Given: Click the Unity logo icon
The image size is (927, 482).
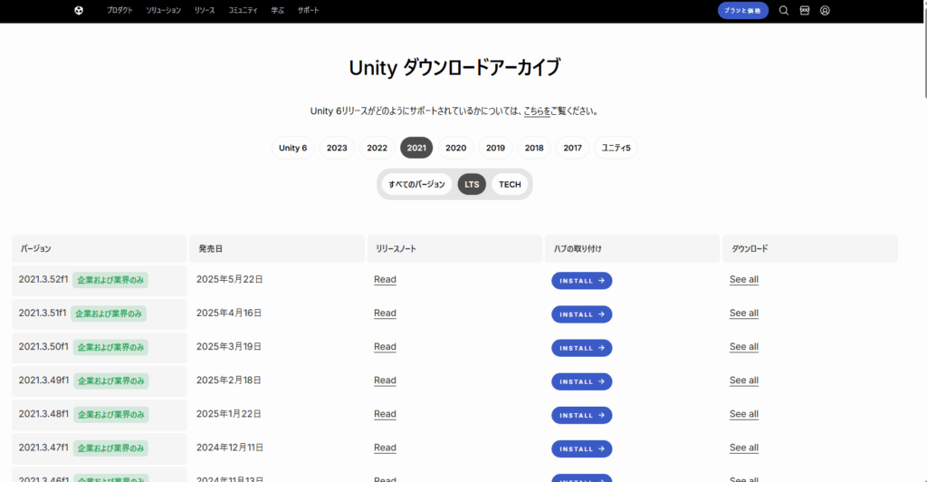Looking at the screenshot, I should (79, 10).
